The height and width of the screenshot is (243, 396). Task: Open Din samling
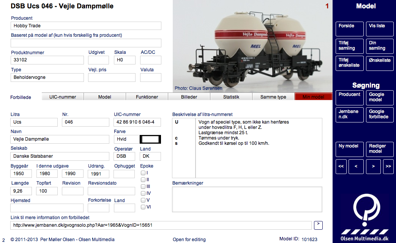point(380,46)
